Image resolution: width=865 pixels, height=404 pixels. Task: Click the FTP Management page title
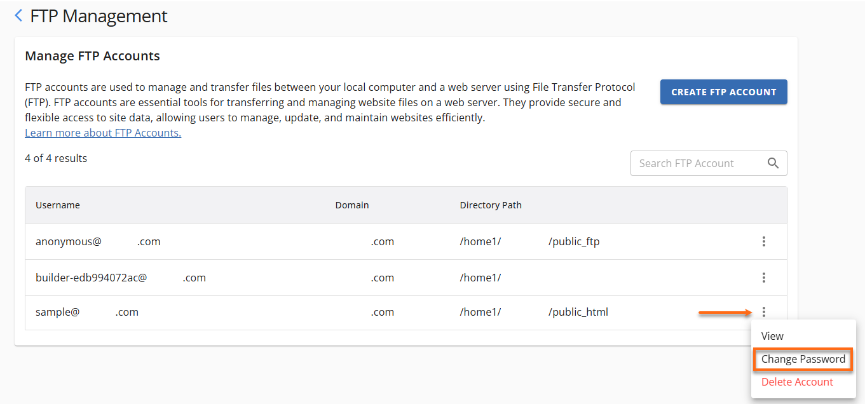pyautogui.click(x=99, y=16)
